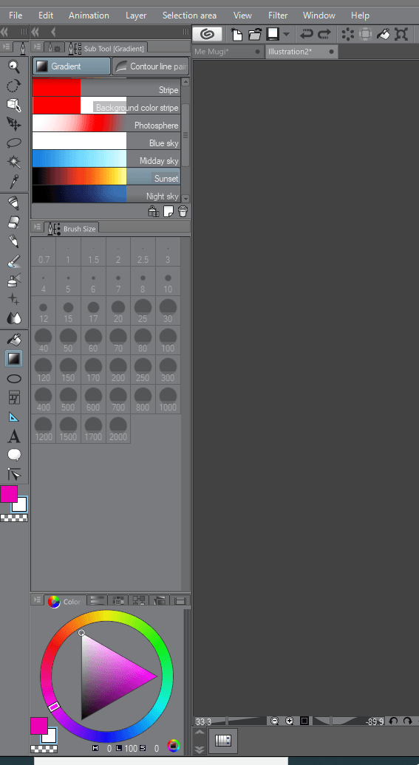The width and height of the screenshot is (419, 765).
Task: Open Color panel menu
Action: 37,600
